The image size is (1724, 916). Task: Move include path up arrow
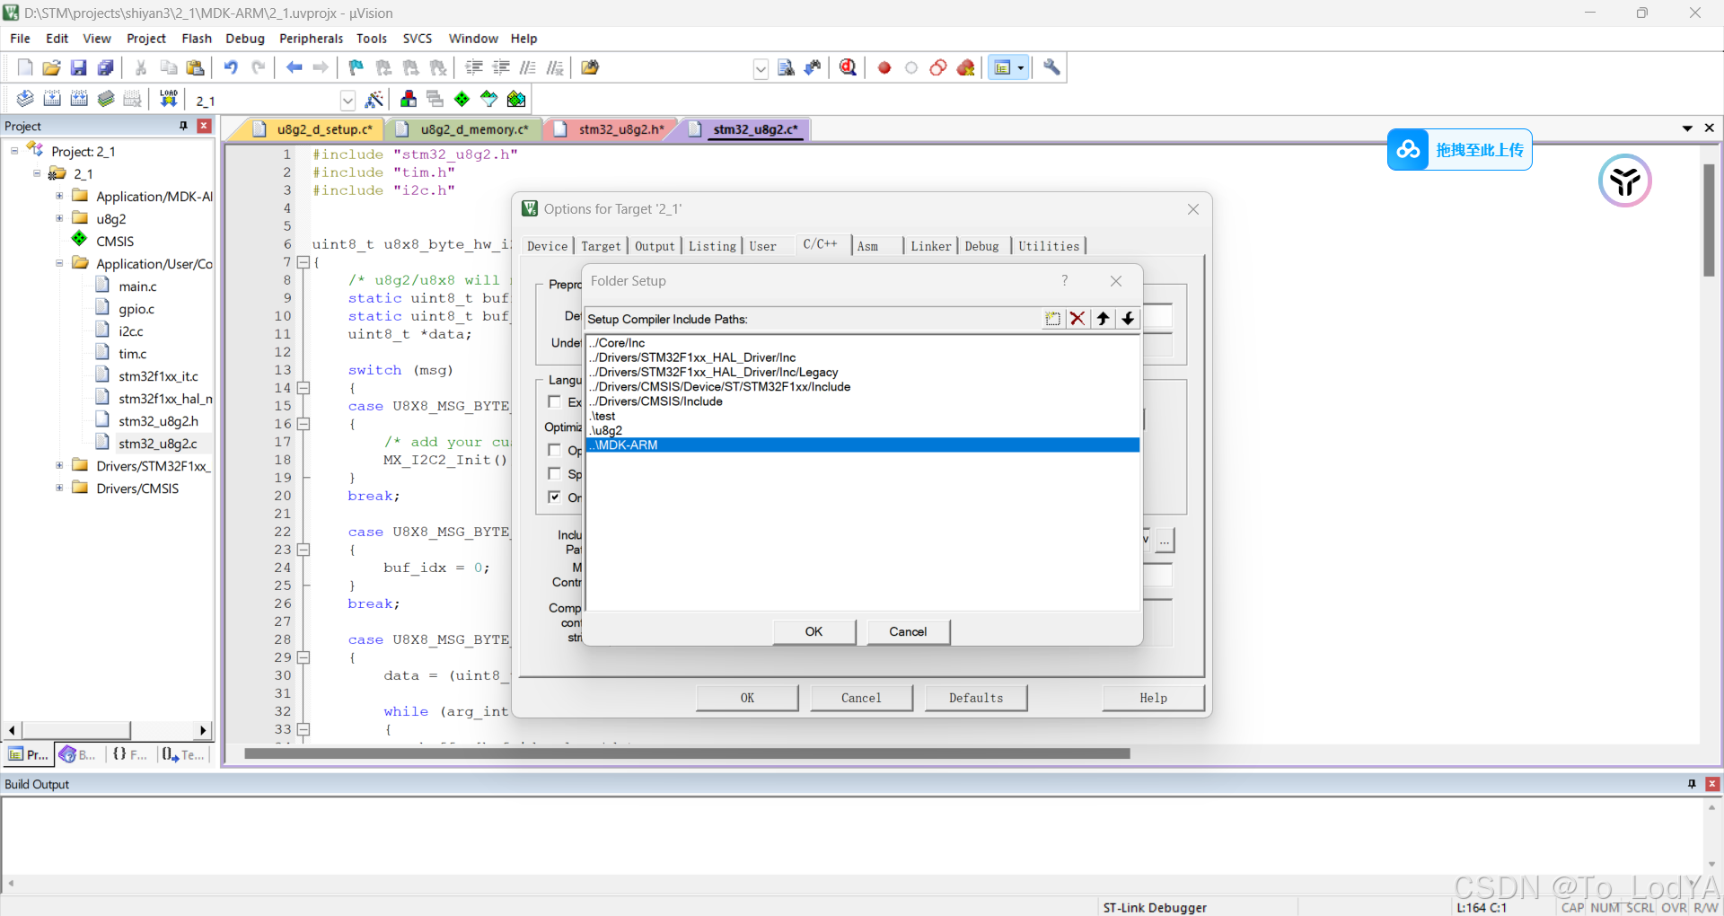(x=1103, y=319)
